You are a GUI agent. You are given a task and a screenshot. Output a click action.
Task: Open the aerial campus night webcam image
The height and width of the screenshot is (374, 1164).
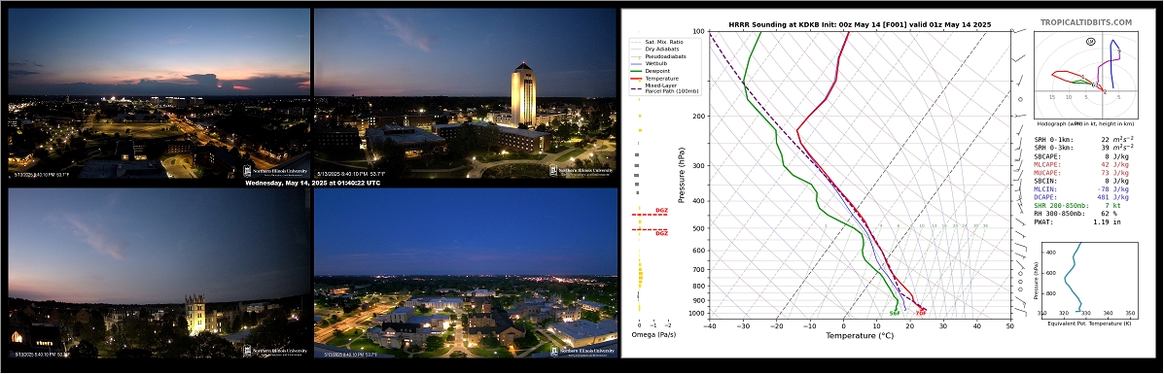466,273
